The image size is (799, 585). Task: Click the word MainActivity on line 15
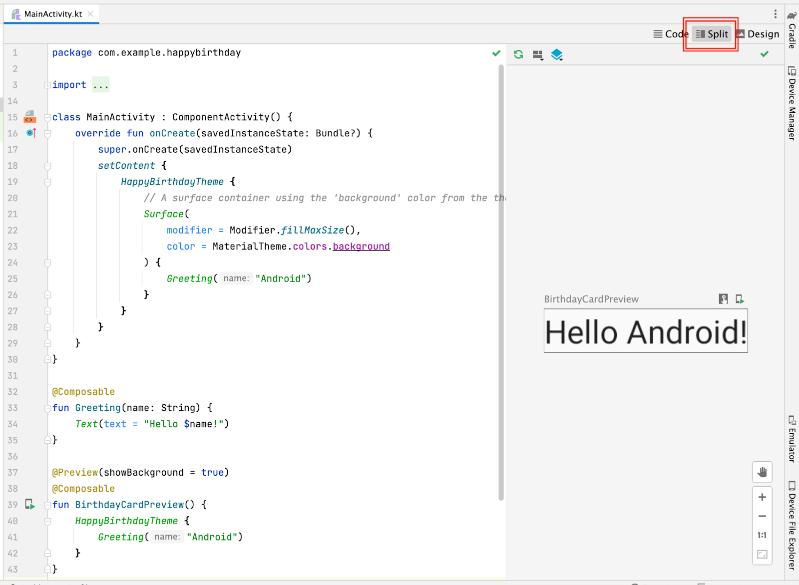(x=121, y=117)
